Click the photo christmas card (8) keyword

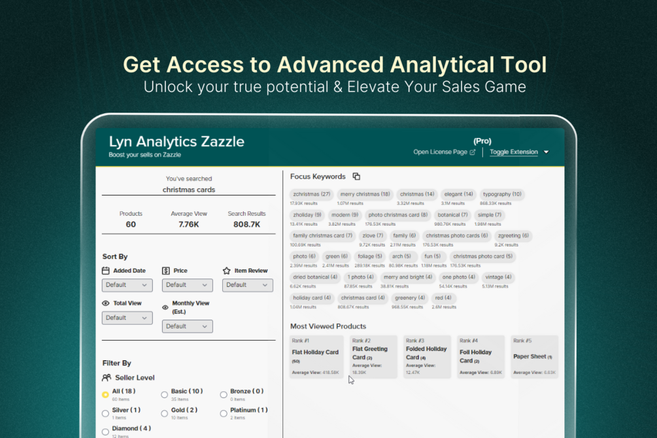click(x=397, y=215)
